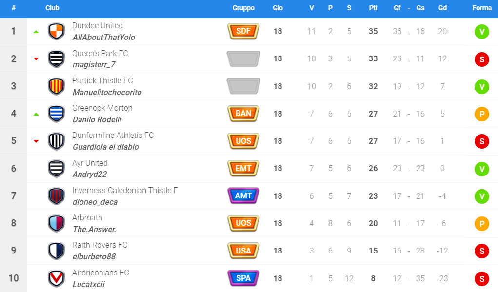The height and width of the screenshot is (292, 498).
Task: Click Dundee United's green V form indicator
Action: click(482, 32)
